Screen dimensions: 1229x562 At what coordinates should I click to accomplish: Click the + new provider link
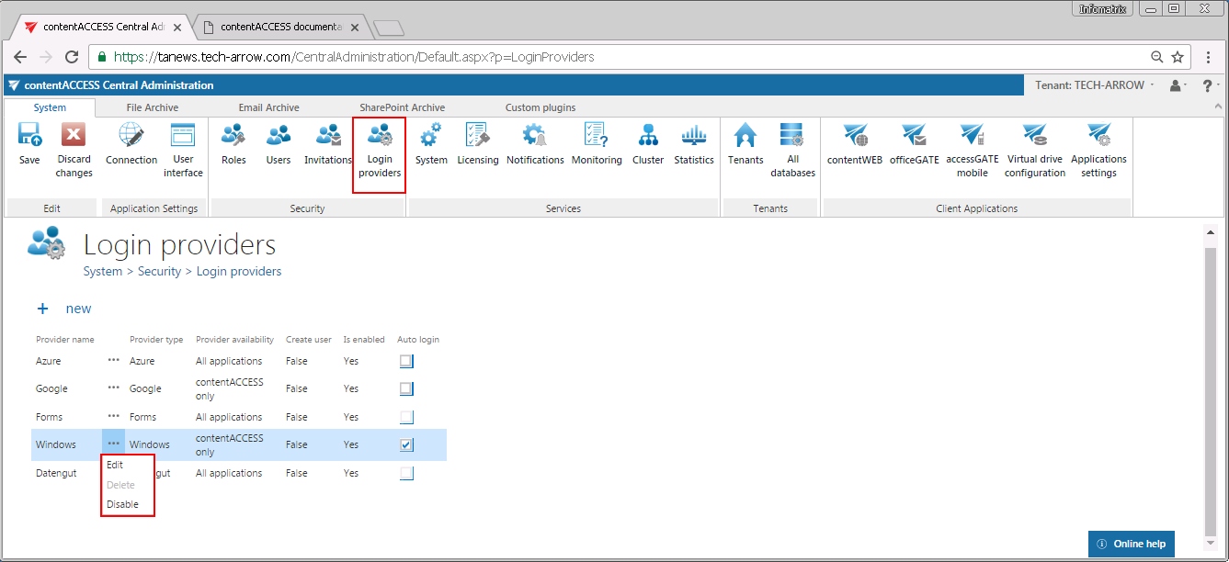pos(64,309)
